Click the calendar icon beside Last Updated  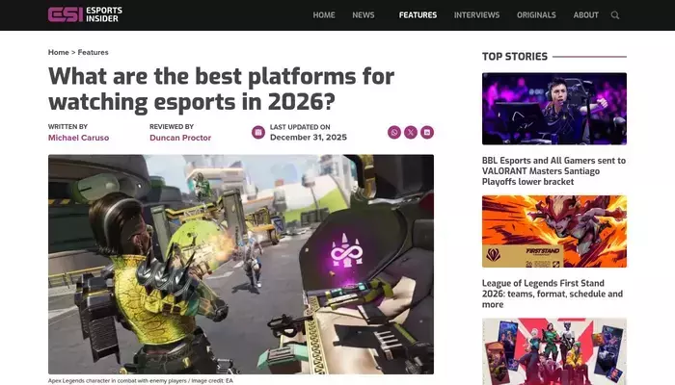pyautogui.click(x=258, y=133)
